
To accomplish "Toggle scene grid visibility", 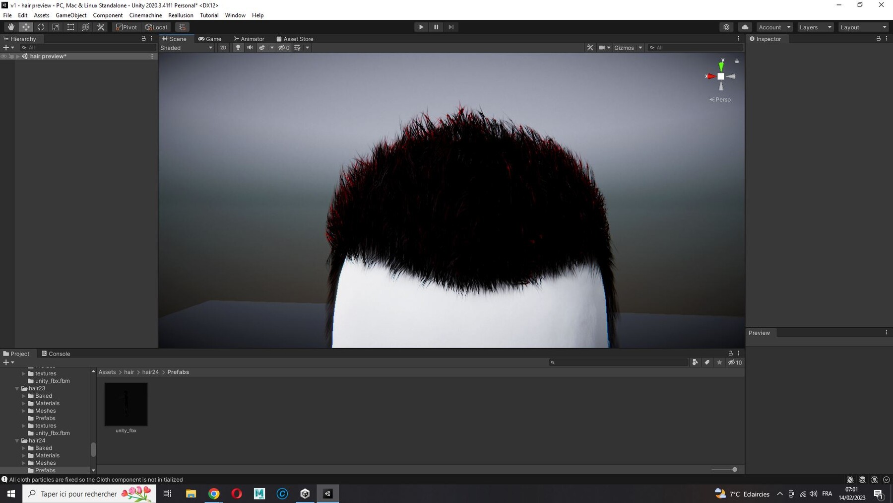I will 297,48.
